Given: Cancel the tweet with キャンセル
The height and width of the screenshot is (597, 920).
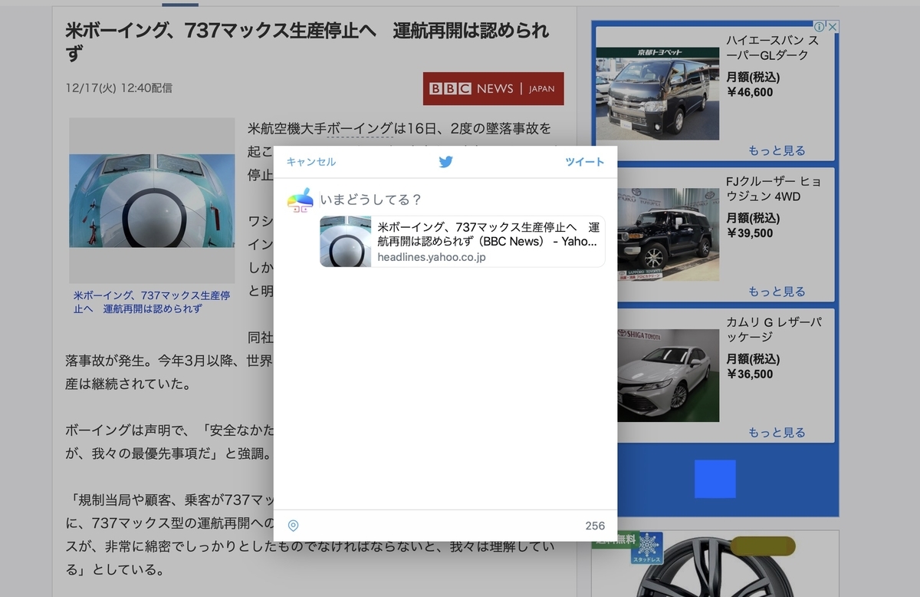Looking at the screenshot, I should click(311, 162).
